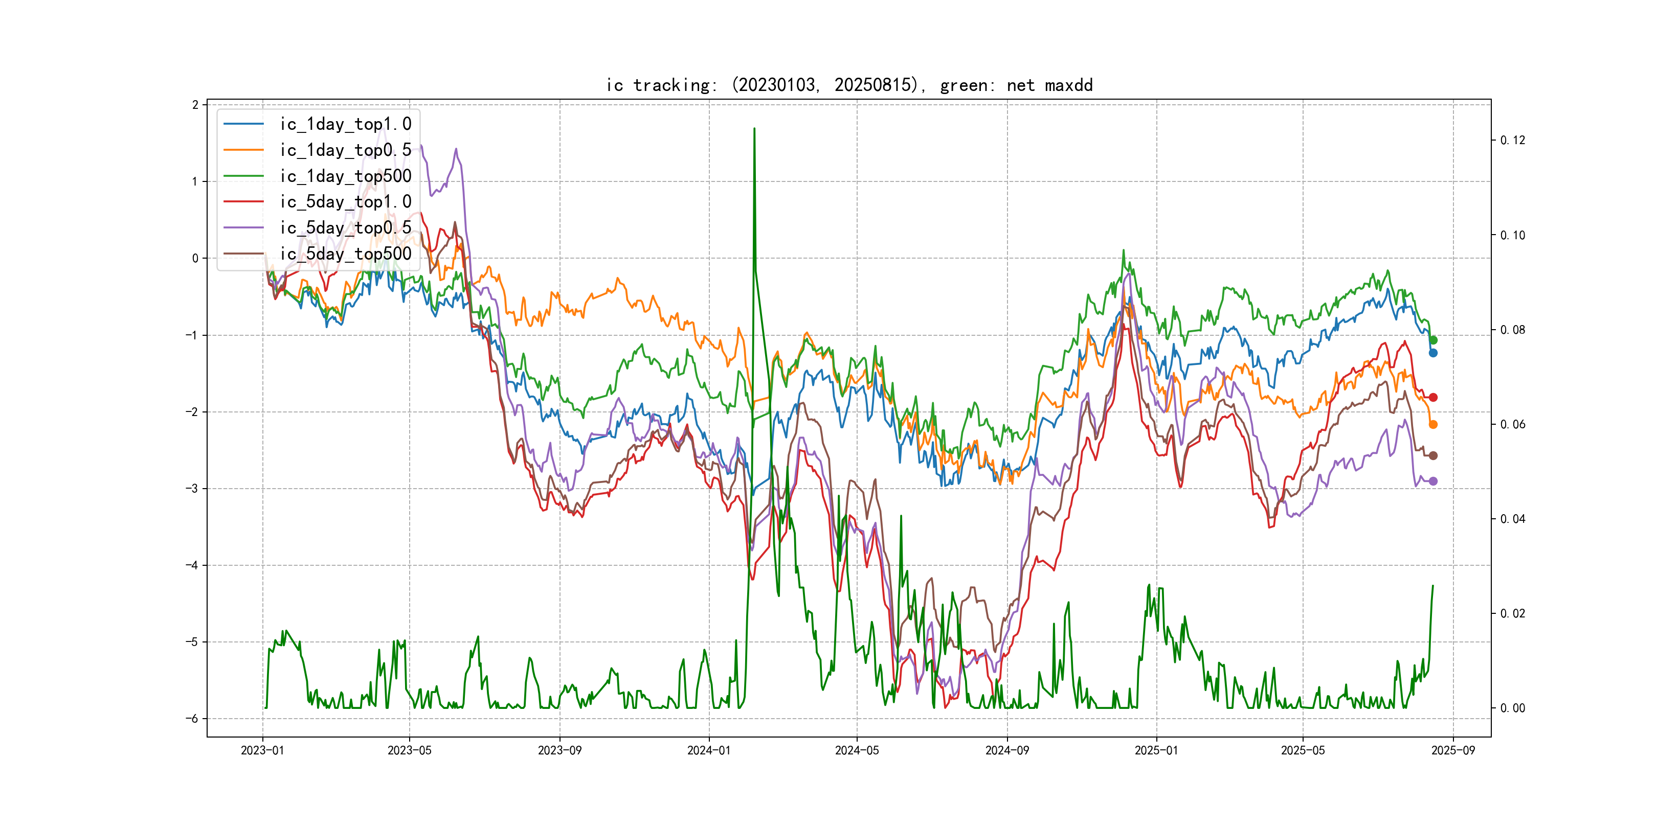The image size is (1657, 828).
Task: Click the chart title 'ic tracking'
Action: [x=849, y=85]
